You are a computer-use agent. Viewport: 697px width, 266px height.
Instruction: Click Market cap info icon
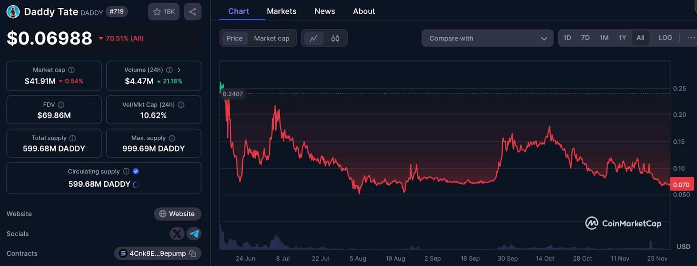tap(71, 70)
